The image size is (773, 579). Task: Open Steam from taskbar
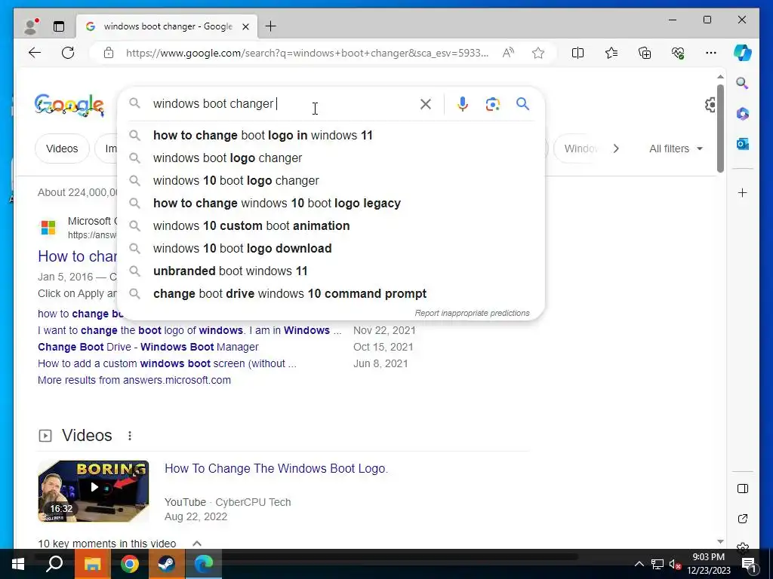pyautogui.click(x=166, y=564)
